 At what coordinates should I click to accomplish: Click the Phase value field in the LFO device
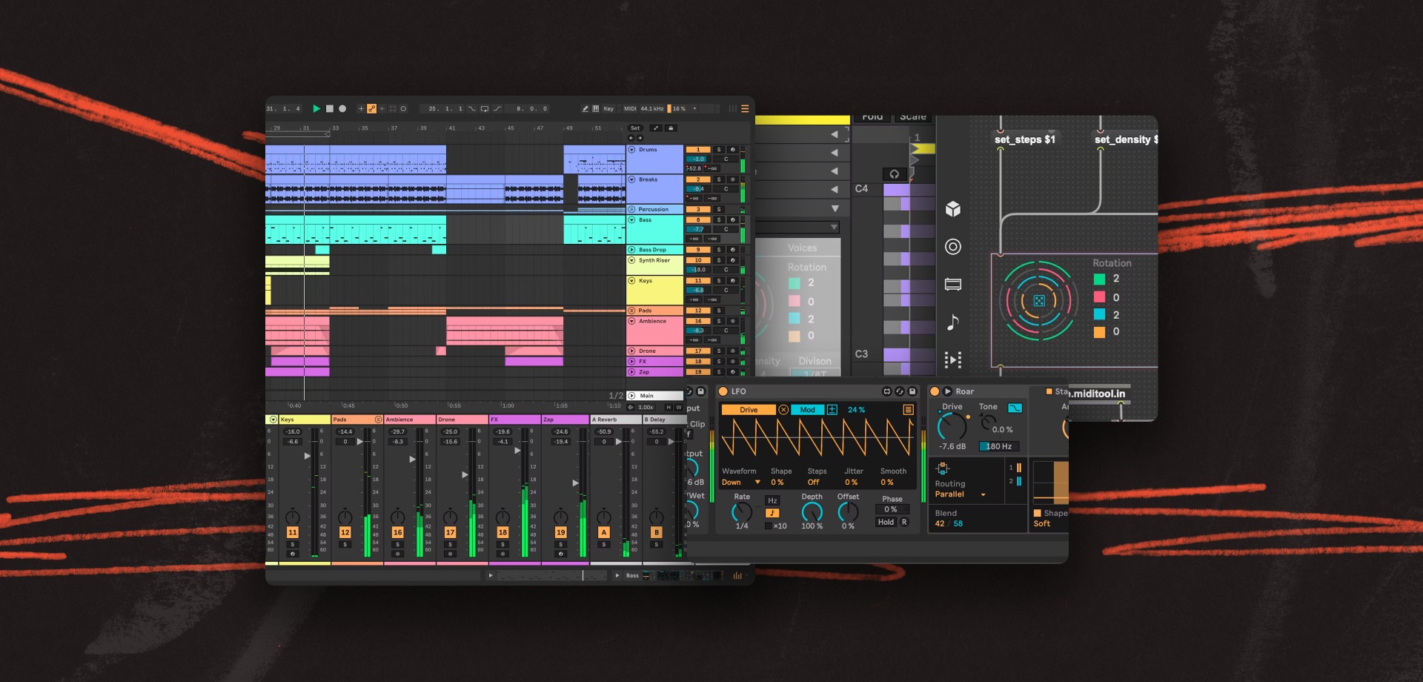click(892, 509)
